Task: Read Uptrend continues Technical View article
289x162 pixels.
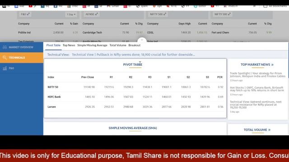Action: point(256,104)
